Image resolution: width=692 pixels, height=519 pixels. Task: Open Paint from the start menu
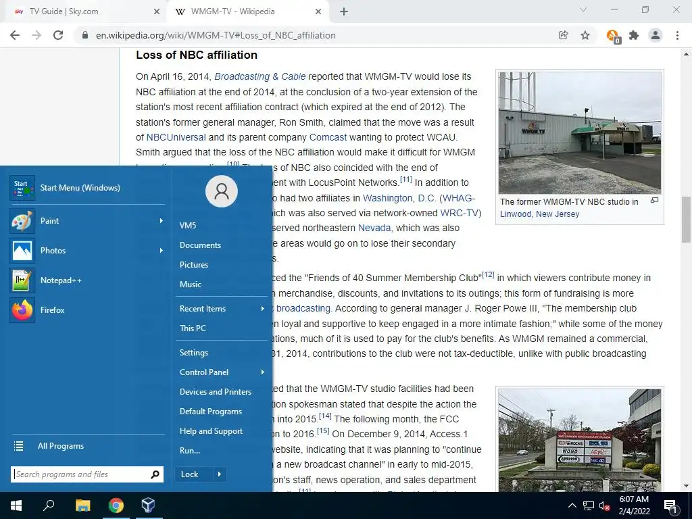(87, 221)
